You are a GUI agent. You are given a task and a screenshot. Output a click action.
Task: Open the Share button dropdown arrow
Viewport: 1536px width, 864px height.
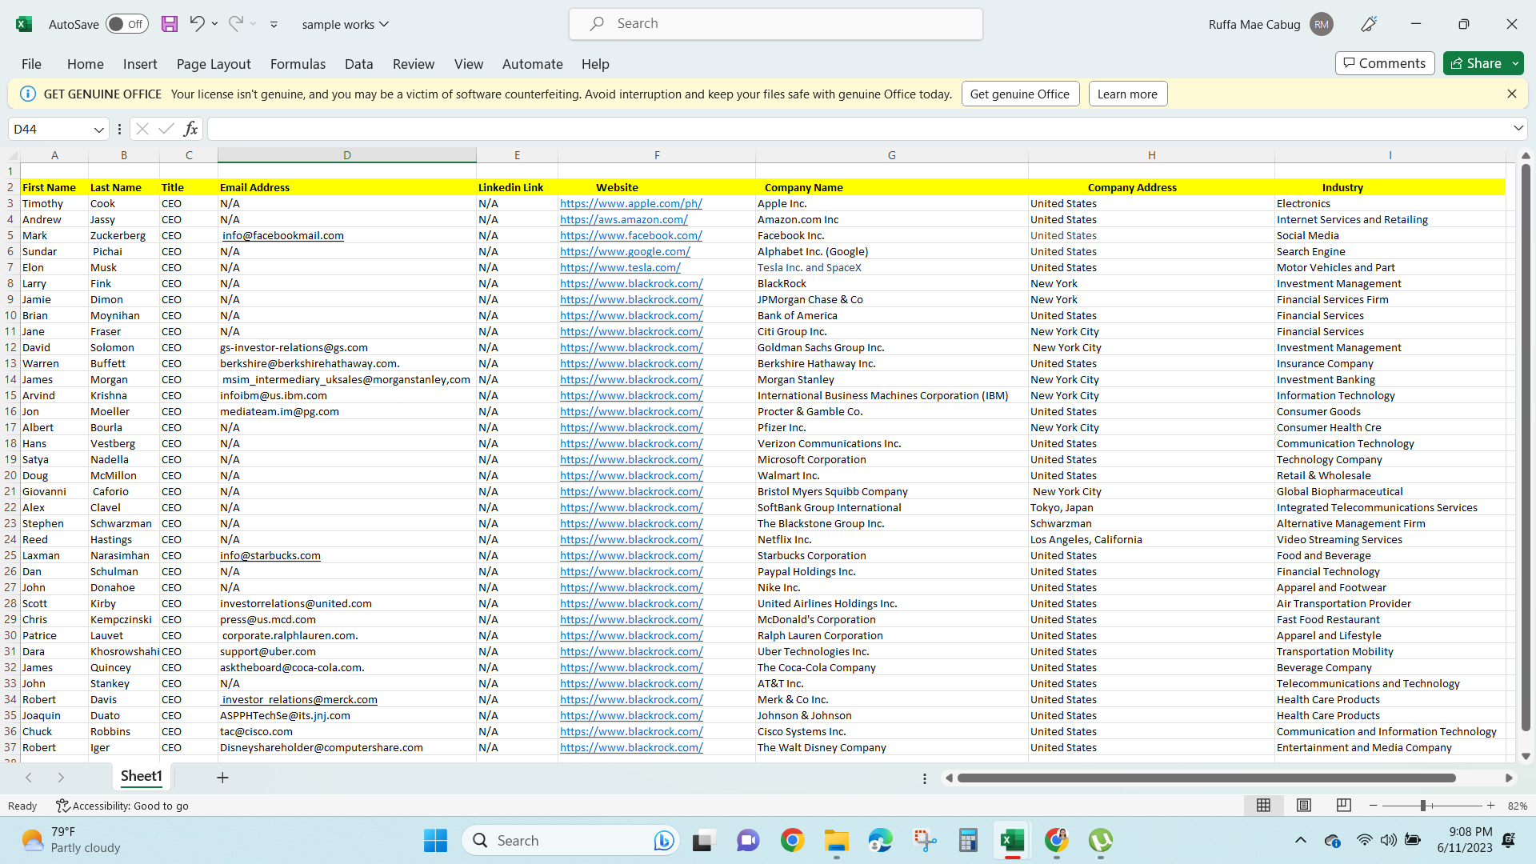point(1515,63)
